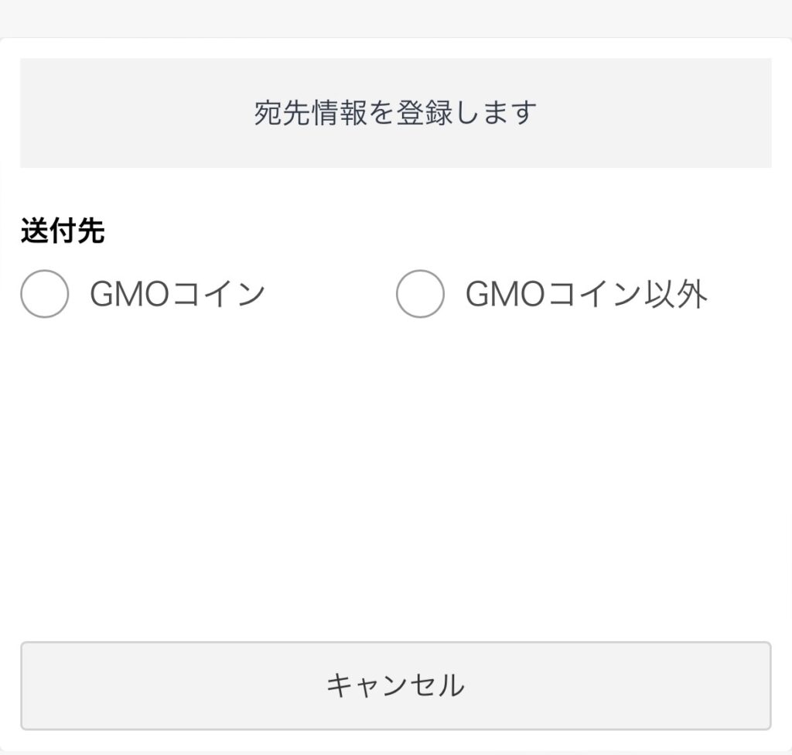792x755 pixels.
Task: Click the GMOコイン以外 option label text
Action: tap(585, 294)
